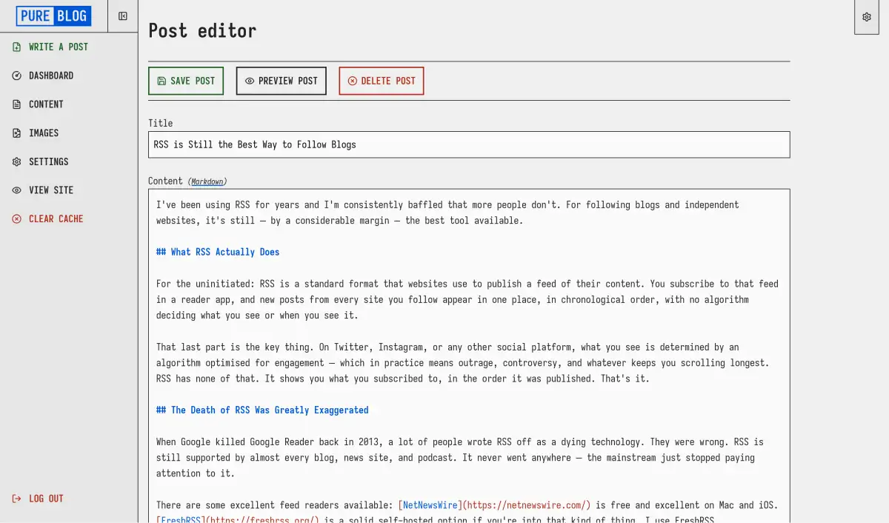Click the Pure Blog logo
Screen dimensions: 889x523
click(x=53, y=16)
